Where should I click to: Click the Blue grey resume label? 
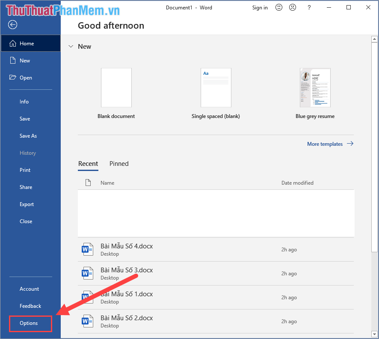click(315, 116)
